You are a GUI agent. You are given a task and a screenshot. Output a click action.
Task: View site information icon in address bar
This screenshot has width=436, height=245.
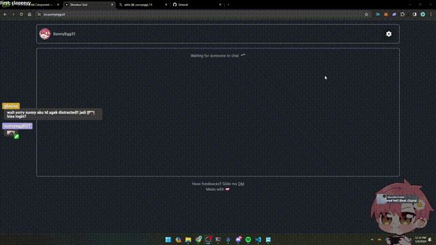coord(40,14)
